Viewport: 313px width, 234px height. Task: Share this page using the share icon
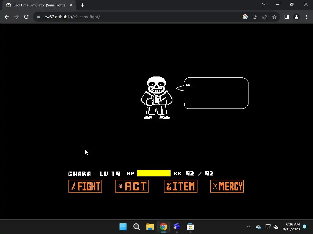265,17
